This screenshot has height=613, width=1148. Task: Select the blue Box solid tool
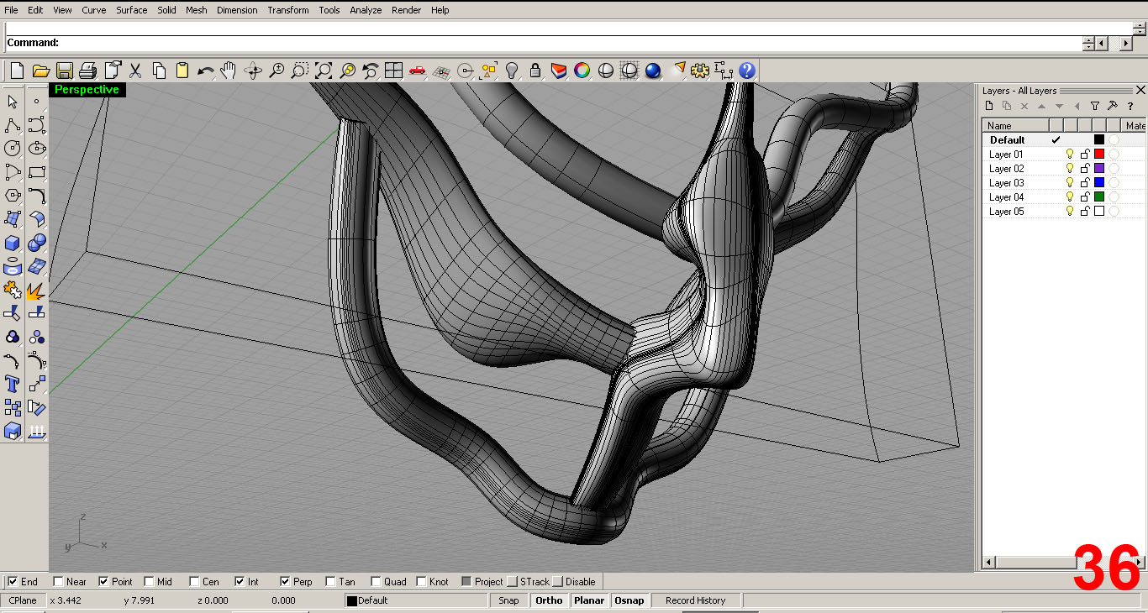coord(13,244)
